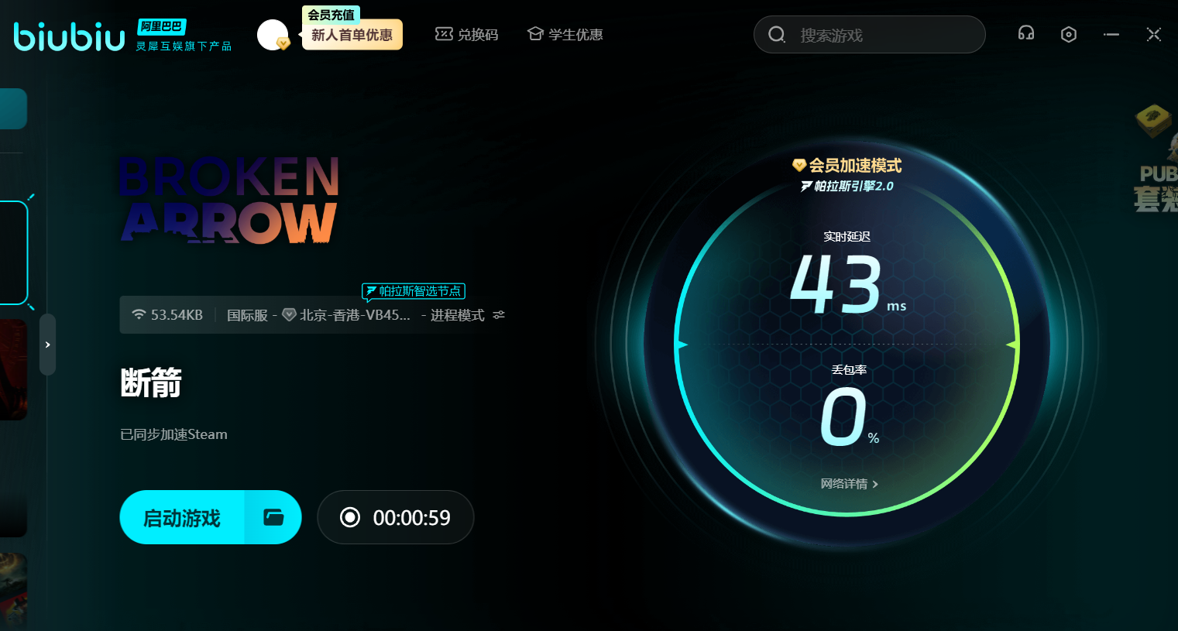Screen dimensions: 1178x631
Task: Open the PUBG promo banner
Action: click(1156, 159)
